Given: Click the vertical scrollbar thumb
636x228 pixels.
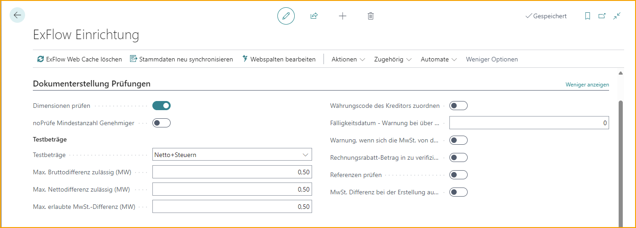Looking at the screenshot, I should click(620, 164).
